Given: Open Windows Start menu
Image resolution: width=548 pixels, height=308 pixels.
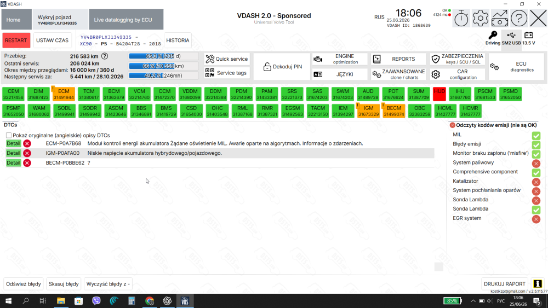Looking at the screenshot, I should point(8,301).
